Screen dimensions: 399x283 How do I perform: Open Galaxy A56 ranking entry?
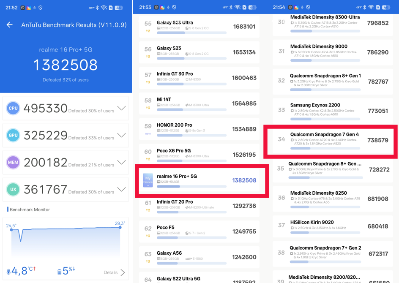(x=199, y=257)
